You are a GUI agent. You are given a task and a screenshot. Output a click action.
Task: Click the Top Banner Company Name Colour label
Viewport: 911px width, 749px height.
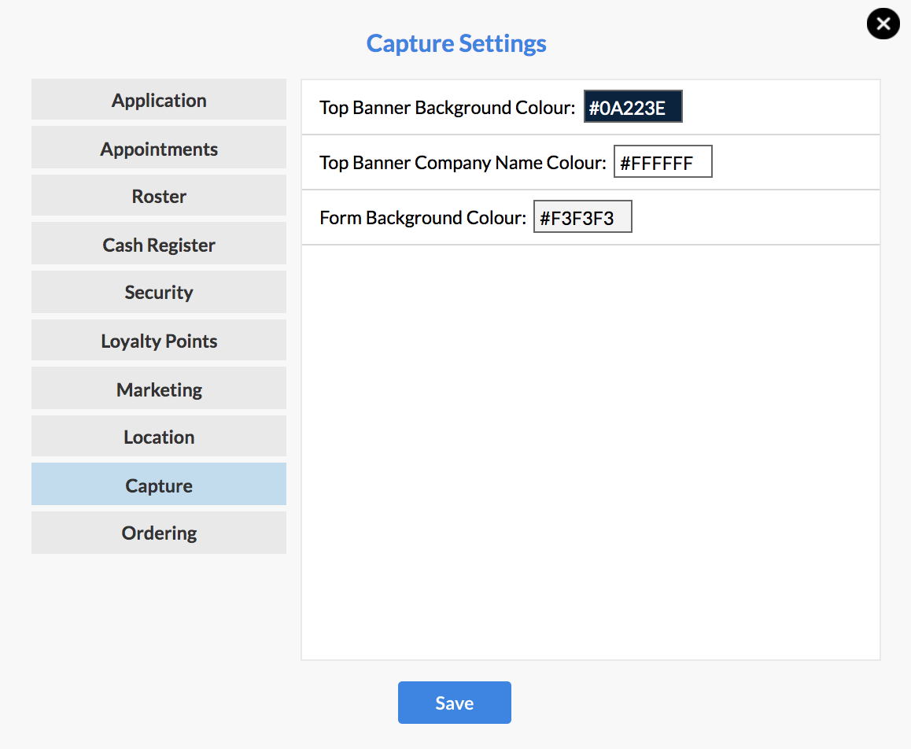coord(463,163)
